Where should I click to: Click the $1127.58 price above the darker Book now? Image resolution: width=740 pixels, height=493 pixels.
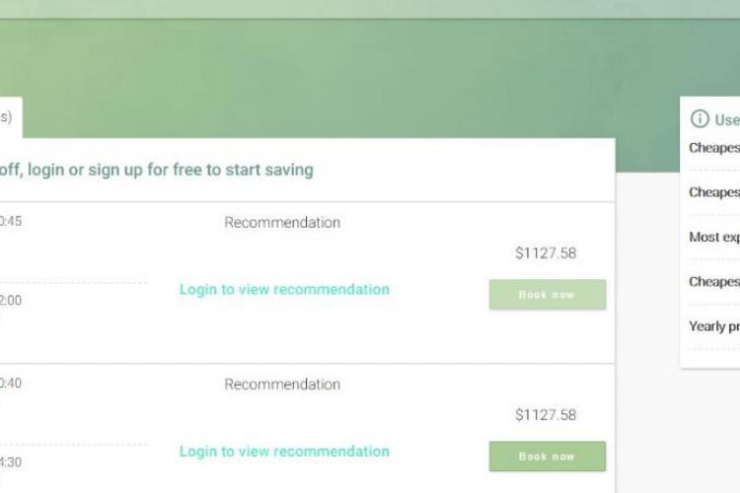click(546, 415)
